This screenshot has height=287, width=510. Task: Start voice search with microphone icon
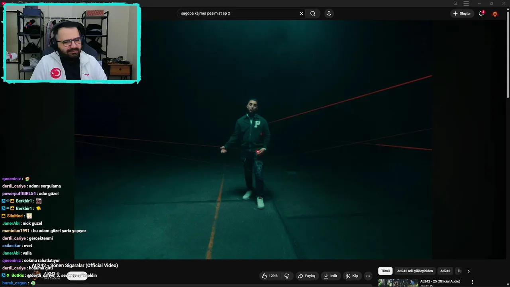[329, 14]
